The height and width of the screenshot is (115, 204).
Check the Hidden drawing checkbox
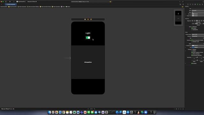click(192, 51)
